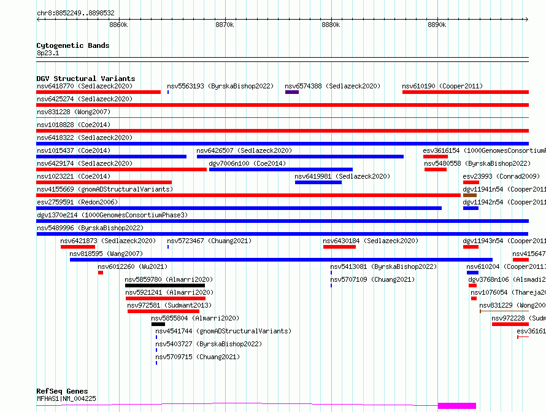Click the RefSeq Genes track title

62,391
